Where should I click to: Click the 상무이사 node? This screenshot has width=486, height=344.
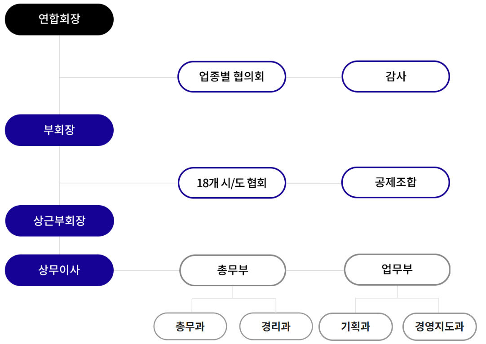click(59, 270)
